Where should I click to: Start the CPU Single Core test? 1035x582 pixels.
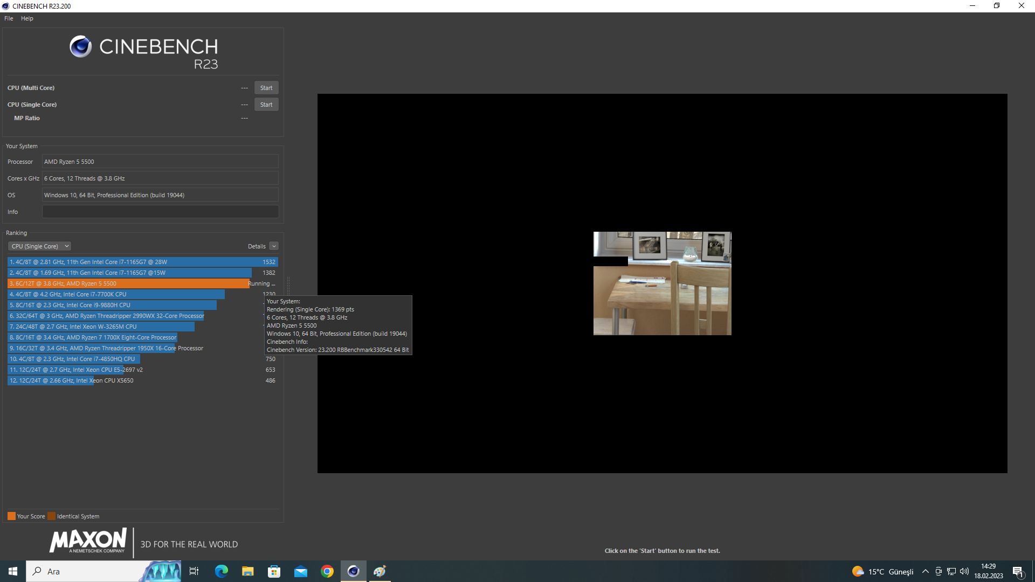(x=266, y=105)
